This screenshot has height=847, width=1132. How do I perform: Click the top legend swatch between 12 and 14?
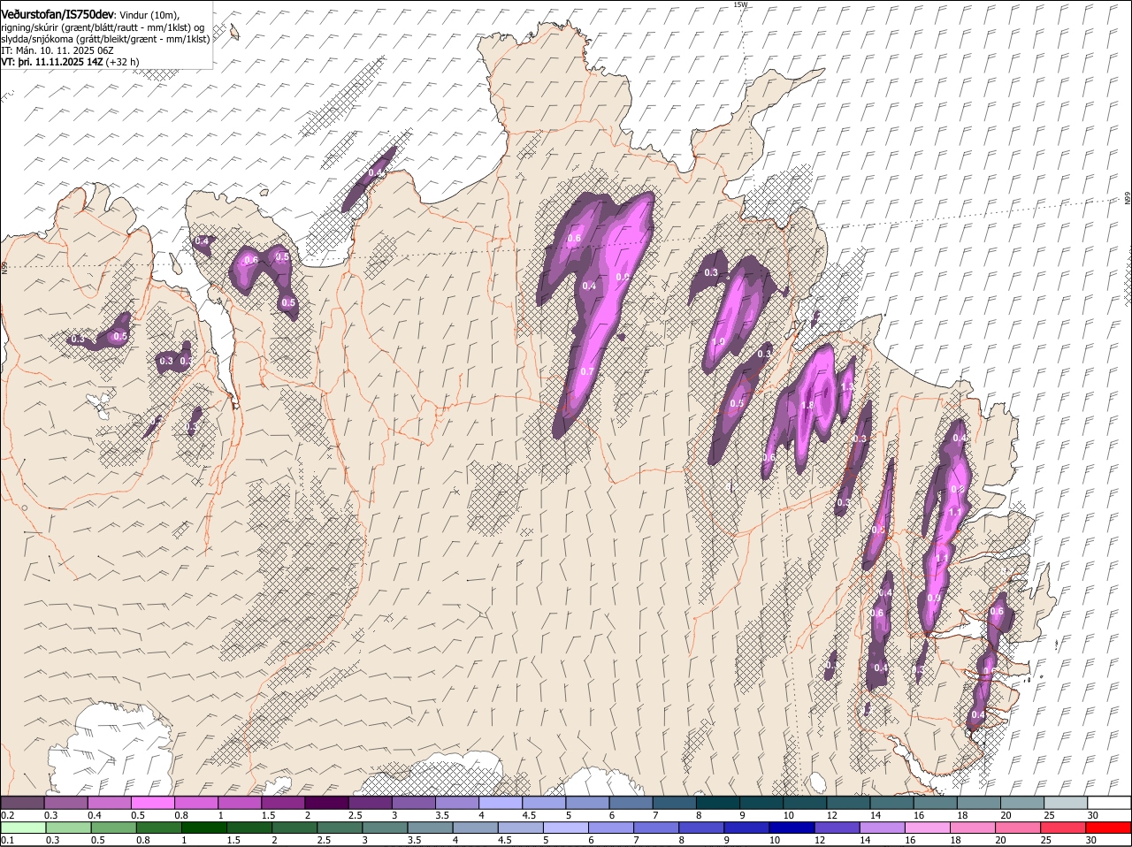click(849, 802)
